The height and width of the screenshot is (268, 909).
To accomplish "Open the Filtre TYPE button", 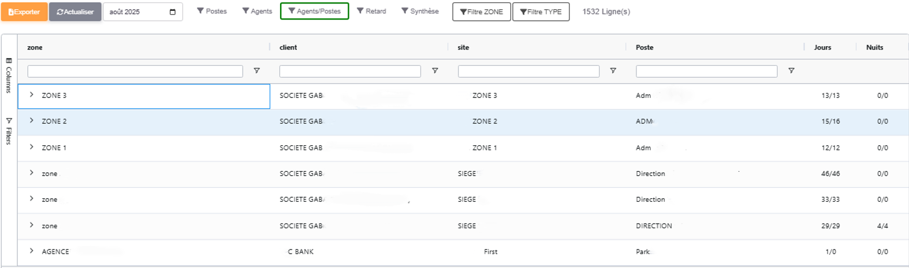I will coord(541,12).
